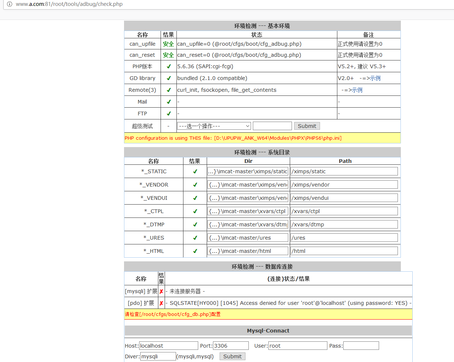Image resolution: width=454 pixels, height=362 pixels.
Task: Click the green checkmark in GD library row
Action: 169,78
